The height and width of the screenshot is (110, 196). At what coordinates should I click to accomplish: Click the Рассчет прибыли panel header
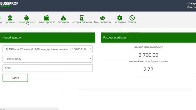point(148,38)
